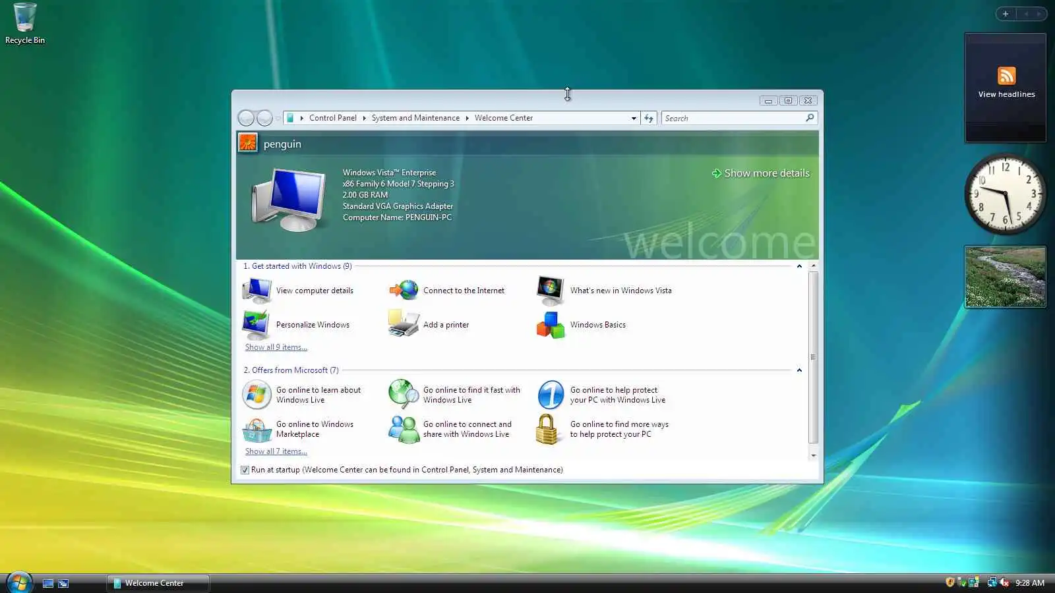Viewport: 1055px width, 593px height.
Task: Expand the arrow before Control Panel breadcrumb
Action: pyautogui.click(x=302, y=118)
